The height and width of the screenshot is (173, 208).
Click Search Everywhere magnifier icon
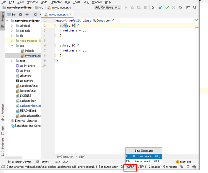tap(194, 7)
